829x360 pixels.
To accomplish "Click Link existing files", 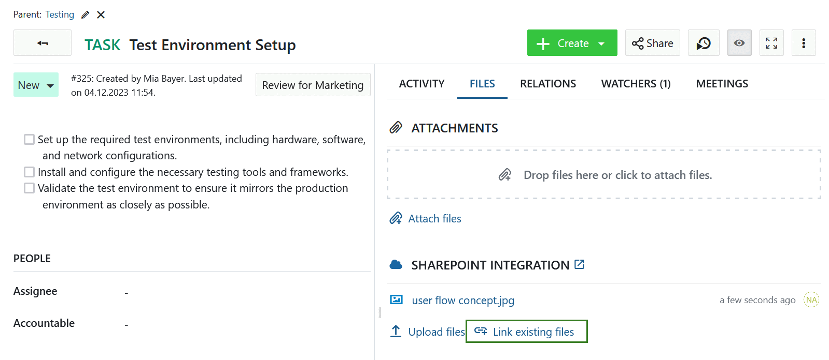I will 527,332.
